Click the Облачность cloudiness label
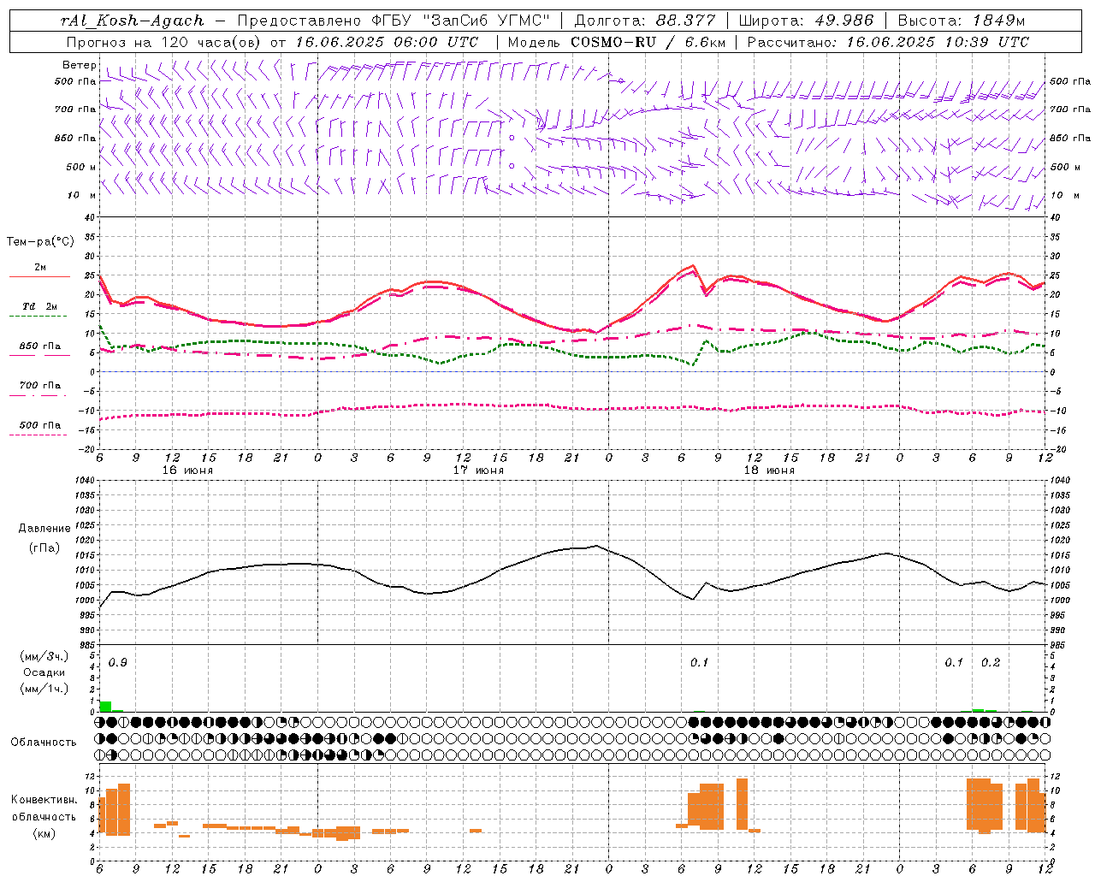 pyautogui.click(x=44, y=743)
